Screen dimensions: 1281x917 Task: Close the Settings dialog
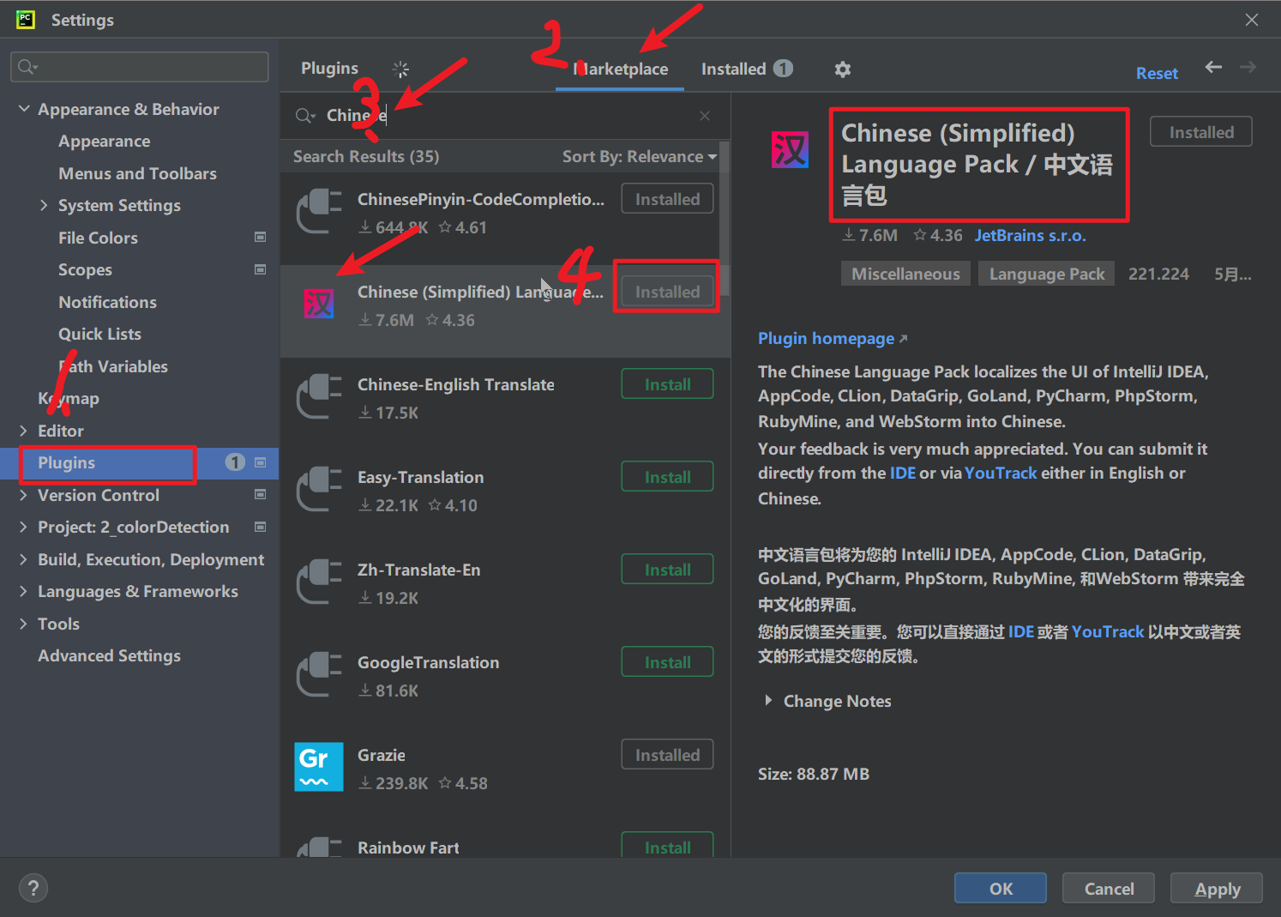[1252, 20]
